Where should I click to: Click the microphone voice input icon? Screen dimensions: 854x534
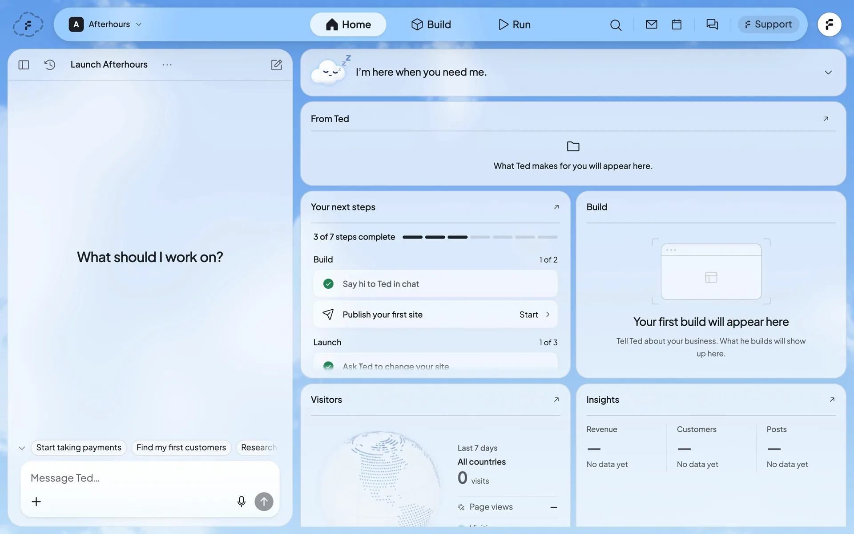pos(242,502)
